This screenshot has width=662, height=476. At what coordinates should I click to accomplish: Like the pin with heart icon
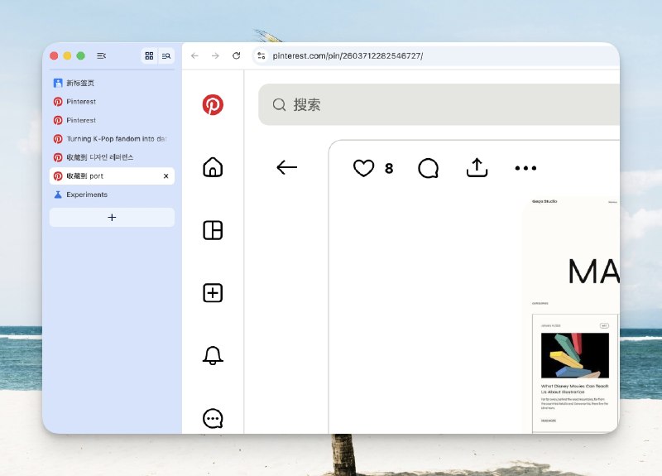click(x=363, y=168)
